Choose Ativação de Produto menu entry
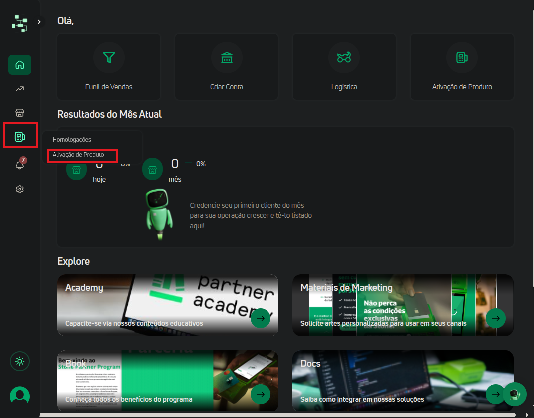534x418 pixels. tap(78, 155)
